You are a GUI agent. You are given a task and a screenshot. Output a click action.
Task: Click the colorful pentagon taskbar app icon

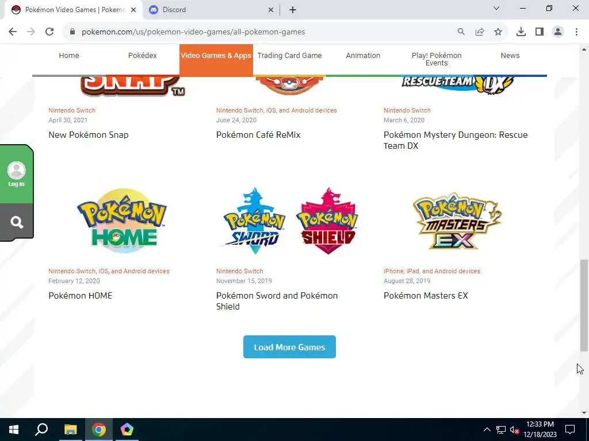[127, 430]
